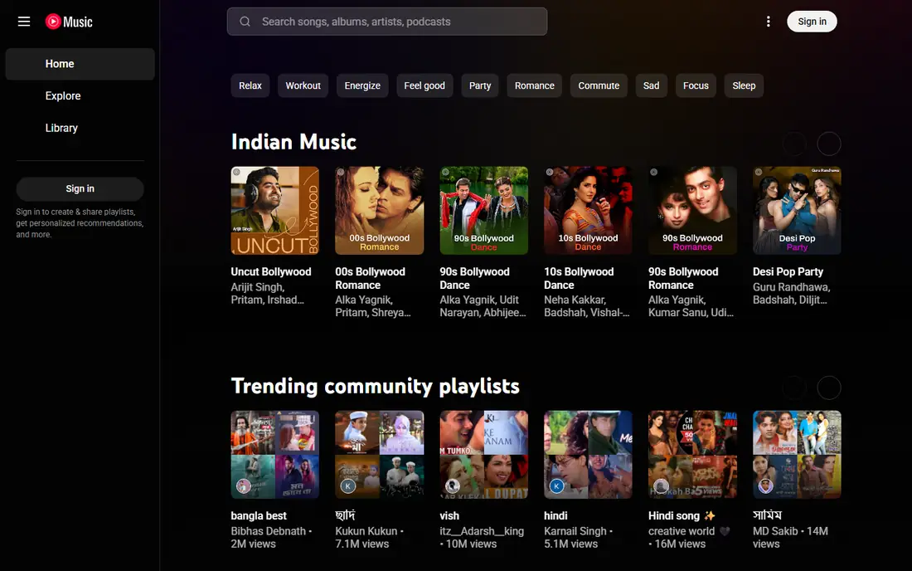Screen dimensions: 912x571
Task: Open the three-dot settings menu
Action: pos(769,22)
